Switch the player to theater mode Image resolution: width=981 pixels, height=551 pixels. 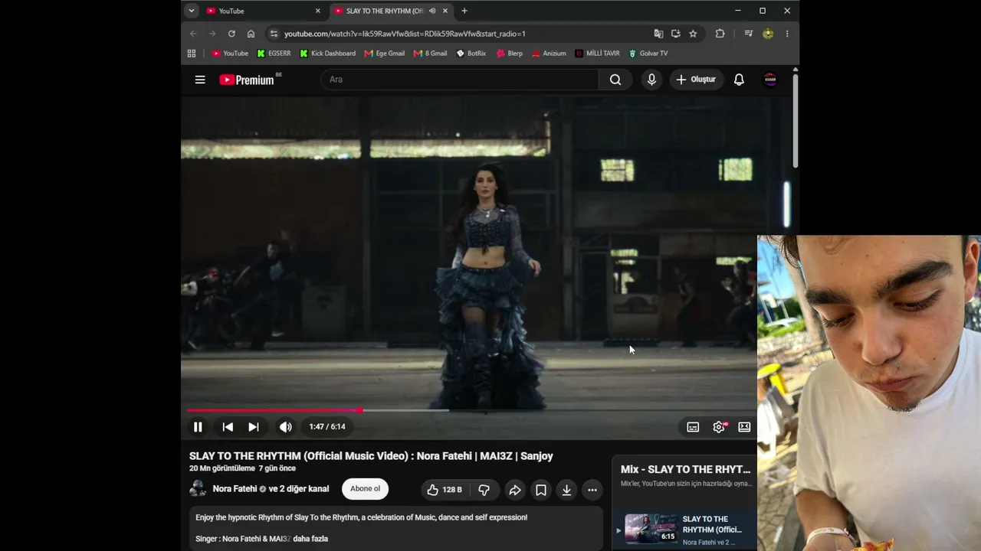click(x=744, y=427)
